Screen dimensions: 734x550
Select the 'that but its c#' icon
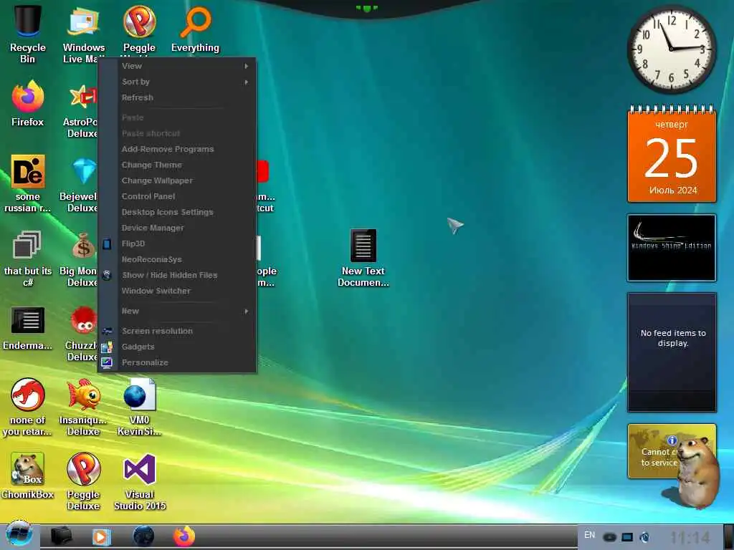28,258
